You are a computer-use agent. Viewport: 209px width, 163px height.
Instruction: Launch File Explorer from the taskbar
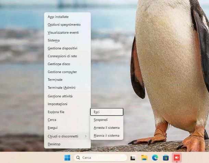point(144,158)
